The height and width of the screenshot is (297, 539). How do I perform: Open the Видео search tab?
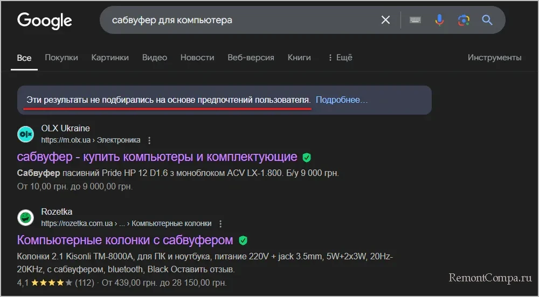(155, 58)
